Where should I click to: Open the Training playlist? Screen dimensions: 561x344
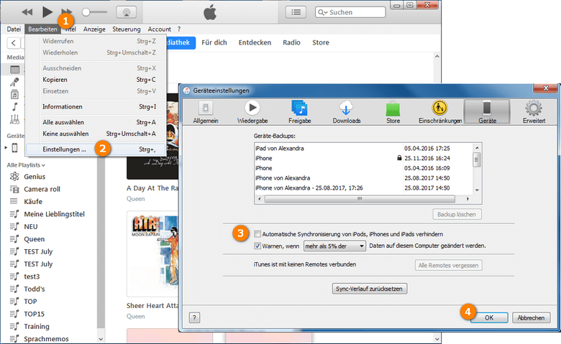click(37, 327)
